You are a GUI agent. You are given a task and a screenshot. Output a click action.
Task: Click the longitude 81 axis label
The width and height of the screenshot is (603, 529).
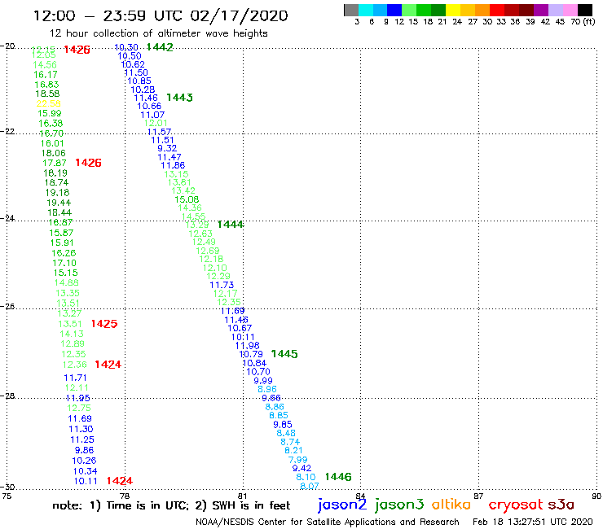point(243,496)
